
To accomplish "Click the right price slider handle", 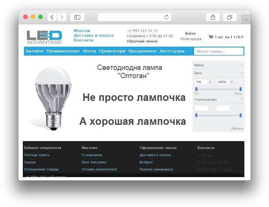I will point(241,89).
